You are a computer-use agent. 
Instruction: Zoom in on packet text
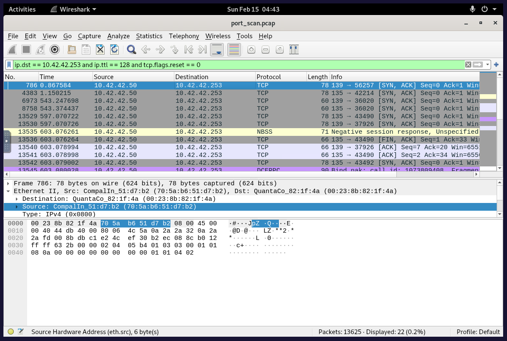[251, 50]
